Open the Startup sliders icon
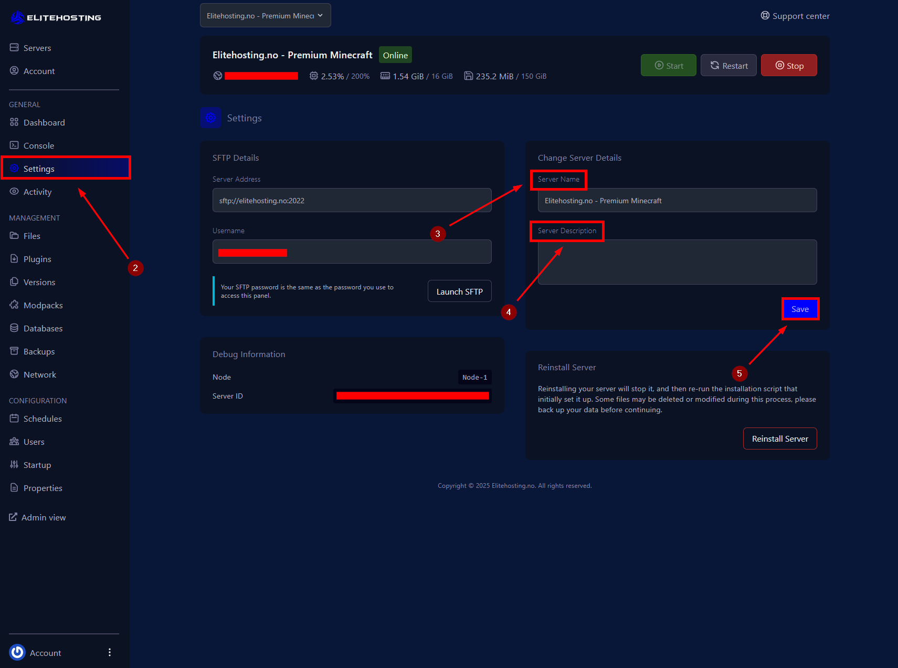 (14, 465)
